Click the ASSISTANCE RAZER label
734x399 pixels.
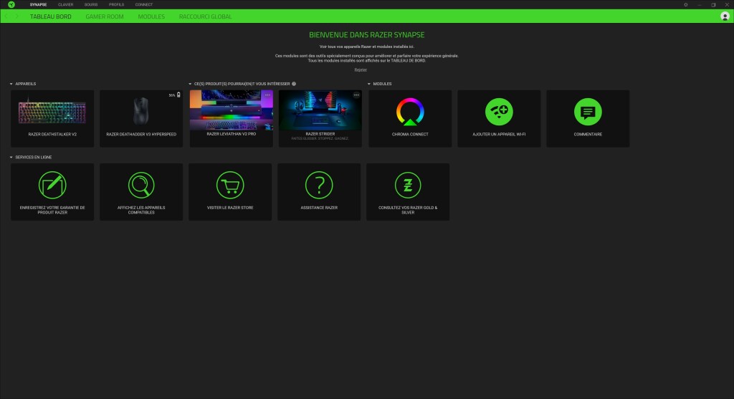click(319, 208)
